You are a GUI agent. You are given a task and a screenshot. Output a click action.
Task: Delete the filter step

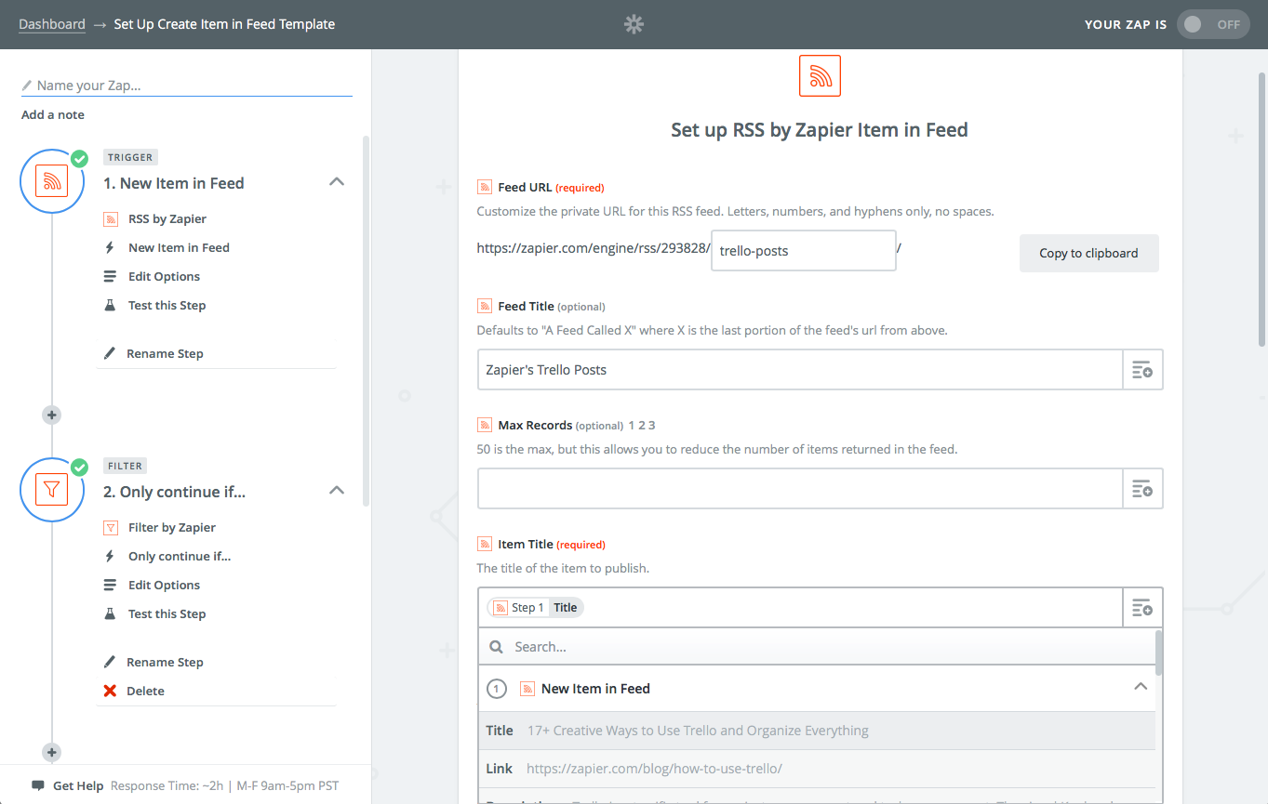[145, 691]
